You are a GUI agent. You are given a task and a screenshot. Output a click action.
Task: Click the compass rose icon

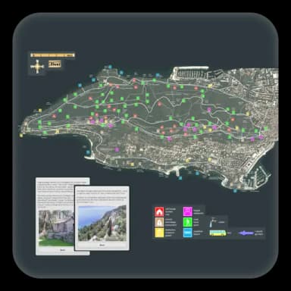click(37, 67)
